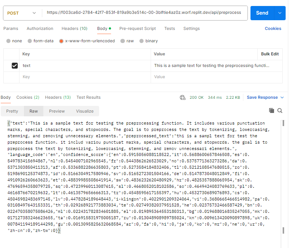Open search in response with the magnifier icon
289x248 pixels.
(280, 111)
